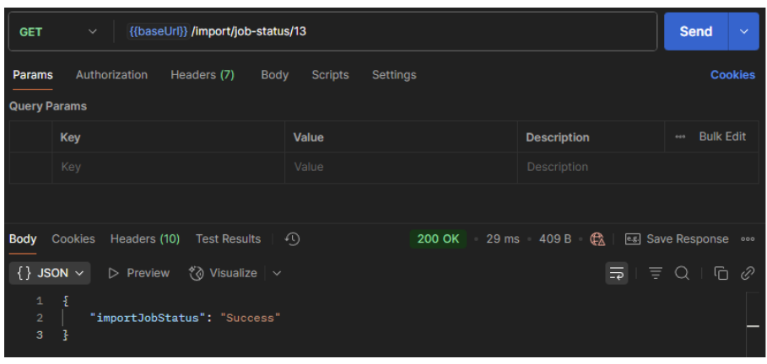The width and height of the screenshot is (767, 364).
Task: Open the Cookies link
Action: [x=732, y=75]
